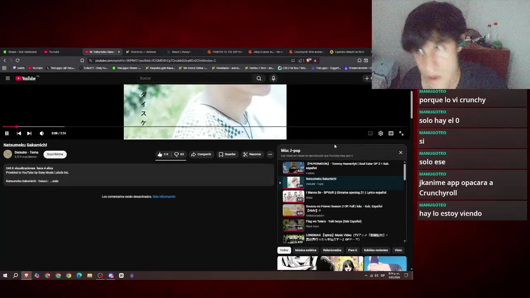Go to YouTube home via logo
Screen dimensions: 530x298
[x=26, y=78]
